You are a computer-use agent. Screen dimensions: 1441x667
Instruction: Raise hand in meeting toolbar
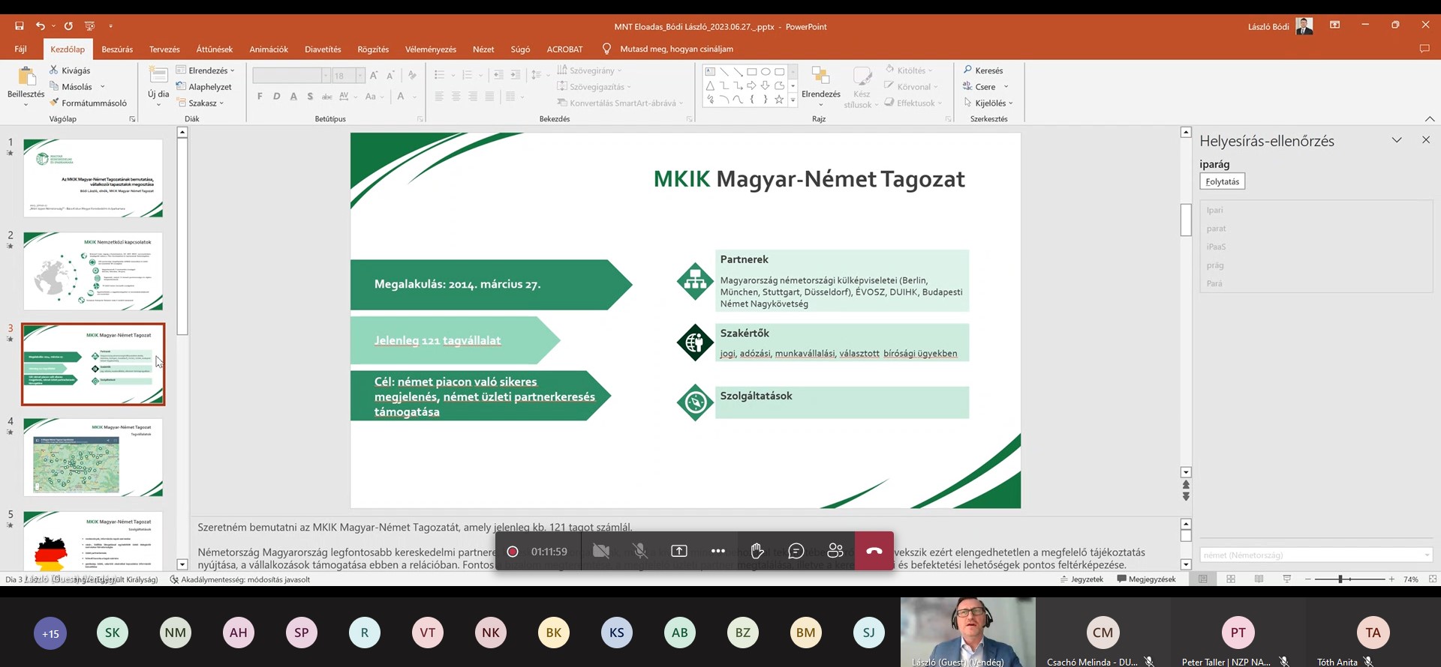pyautogui.click(x=757, y=551)
